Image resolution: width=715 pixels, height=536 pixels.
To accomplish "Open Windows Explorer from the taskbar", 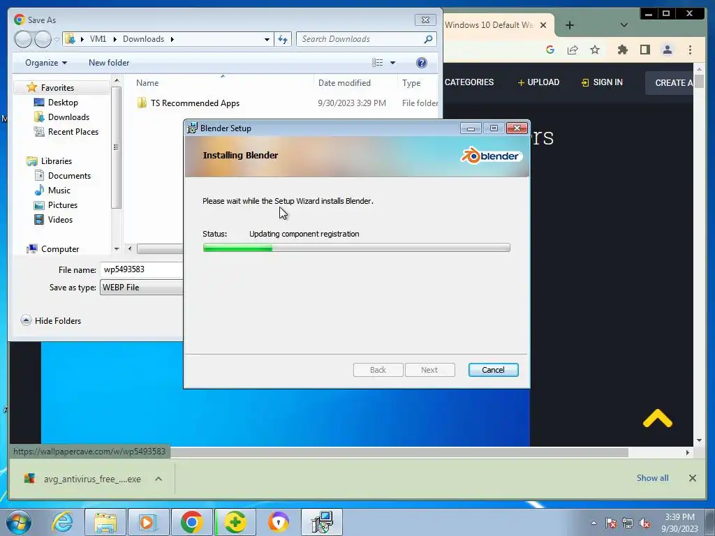I will 105,522.
